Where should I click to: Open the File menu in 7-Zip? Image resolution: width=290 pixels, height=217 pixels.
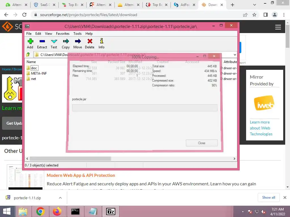29,34
